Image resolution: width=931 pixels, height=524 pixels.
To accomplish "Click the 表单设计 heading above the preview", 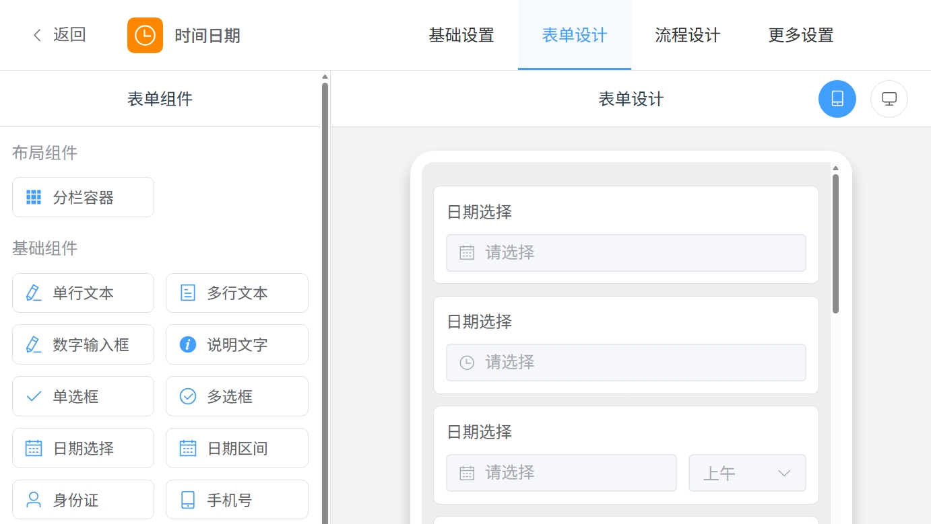I will pos(631,99).
